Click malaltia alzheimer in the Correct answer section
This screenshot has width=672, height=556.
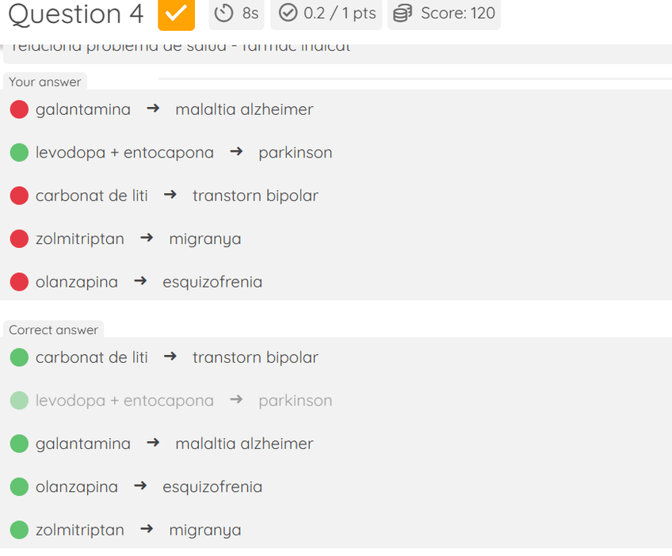point(244,444)
